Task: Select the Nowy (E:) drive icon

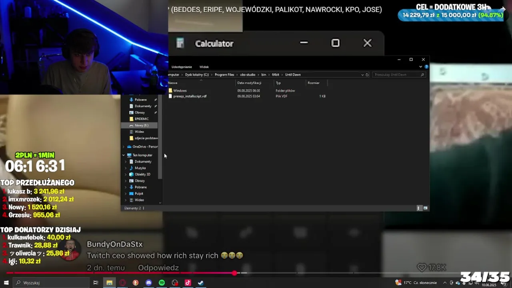Action: coord(131,125)
